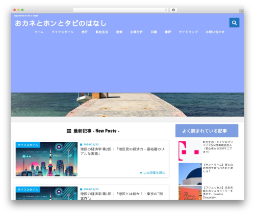255x215 pixels.
Task: Maximize the window with the green button
Action: (22, 10)
